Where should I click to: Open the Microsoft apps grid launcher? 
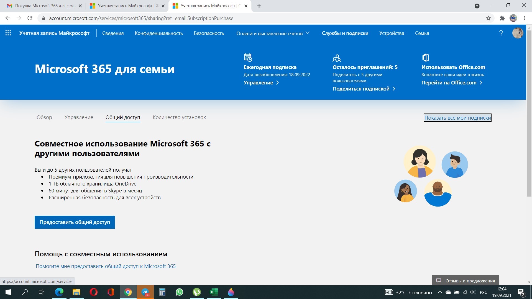8,33
